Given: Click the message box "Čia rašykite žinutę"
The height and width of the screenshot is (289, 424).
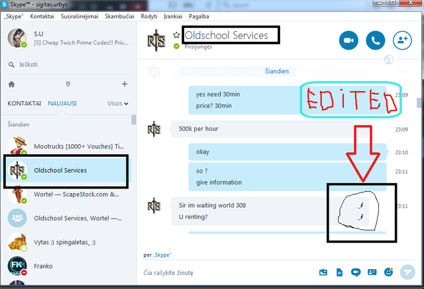Looking at the screenshot, I should (x=227, y=273).
